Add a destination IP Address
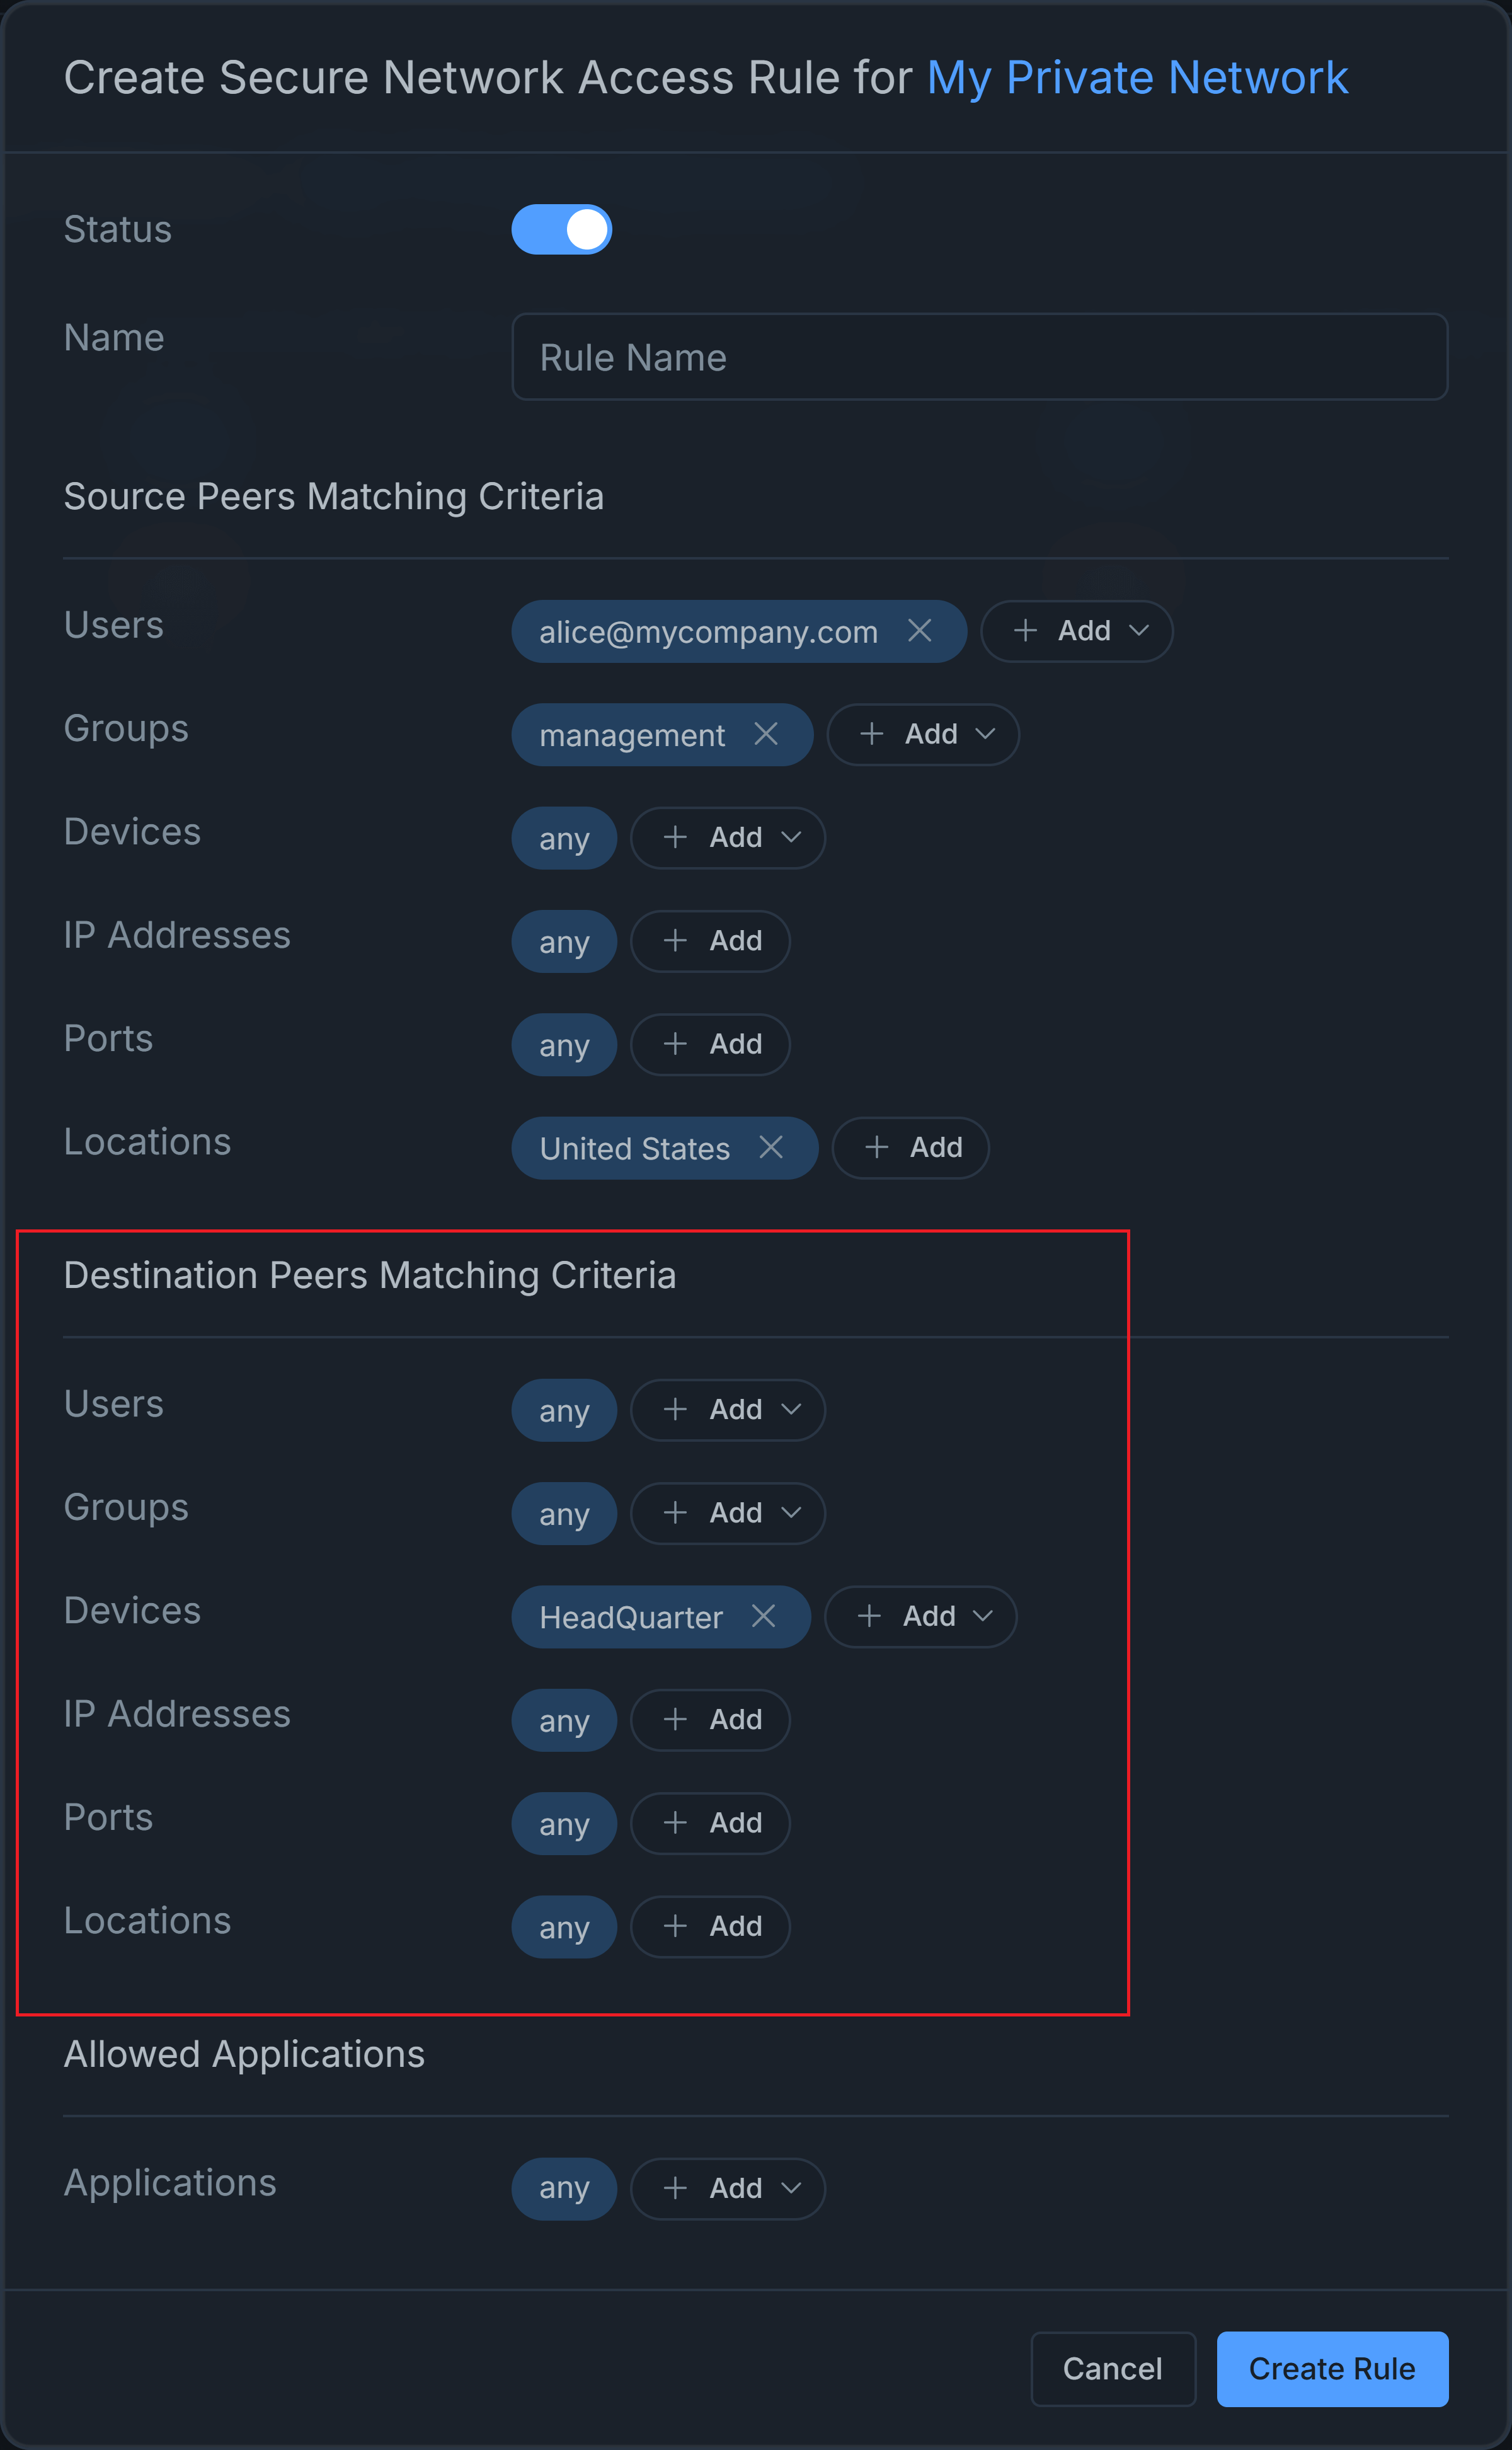Viewport: 1512px width, 2450px height. (x=710, y=1720)
